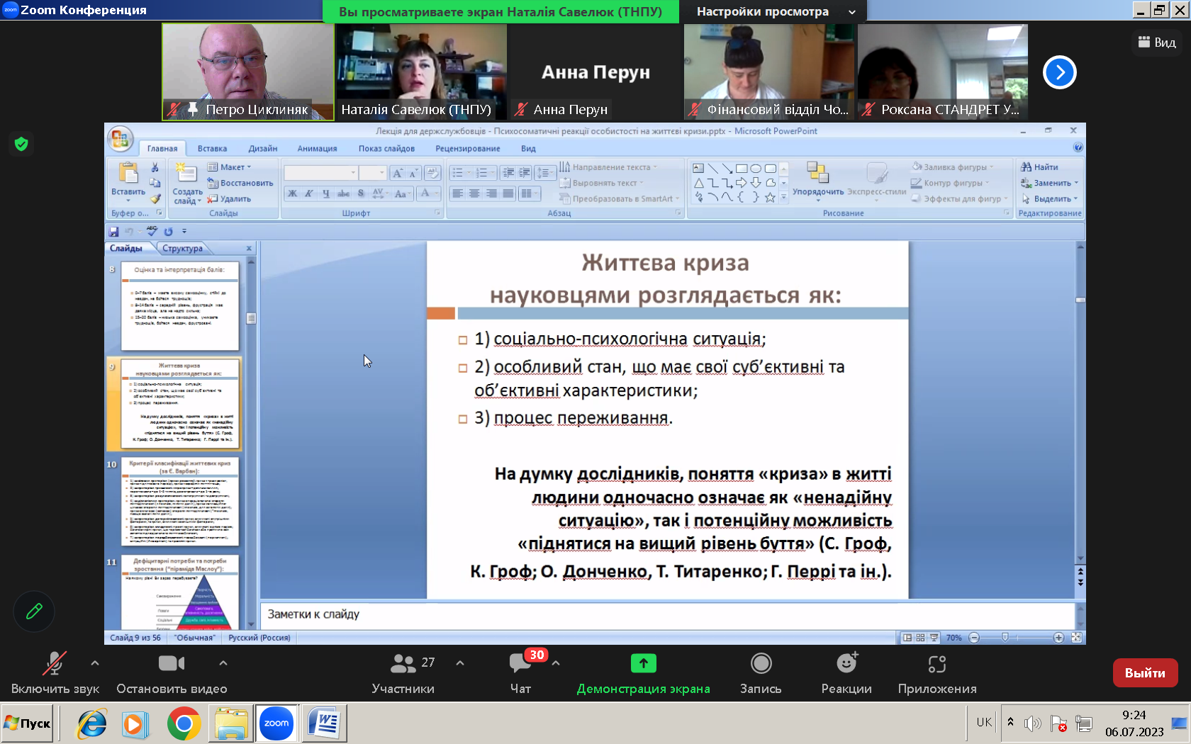Viewport: 1191px width, 744px height.
Task: Select slide 10 thumbnail
Action: pyautogui.click(x=180, y=502)
